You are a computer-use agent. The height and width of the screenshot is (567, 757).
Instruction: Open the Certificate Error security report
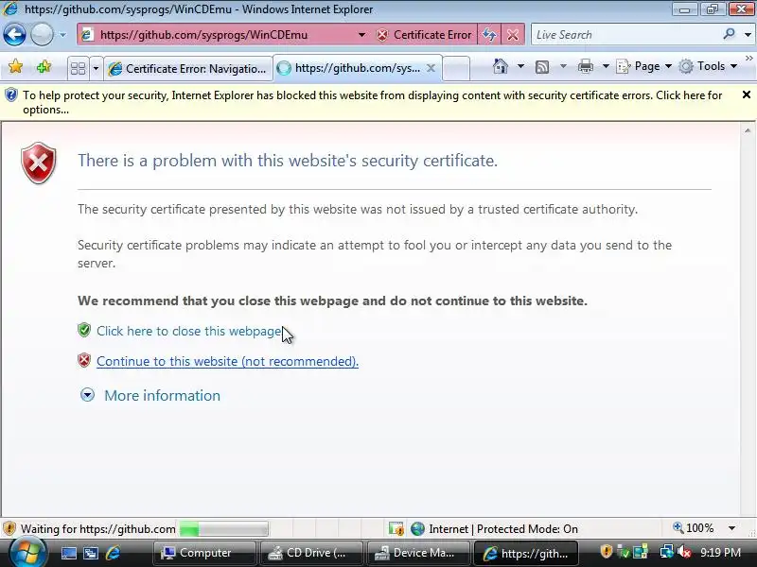point(424,35)
